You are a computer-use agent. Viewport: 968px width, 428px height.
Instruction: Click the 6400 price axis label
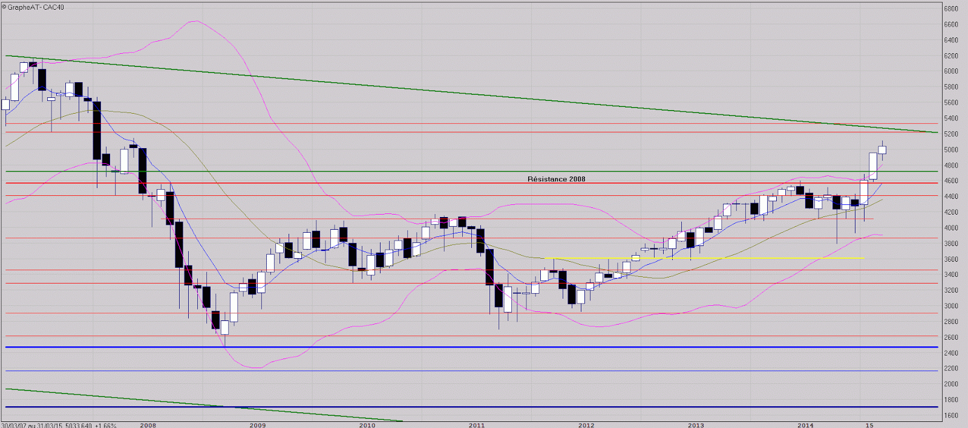(951, 41)
